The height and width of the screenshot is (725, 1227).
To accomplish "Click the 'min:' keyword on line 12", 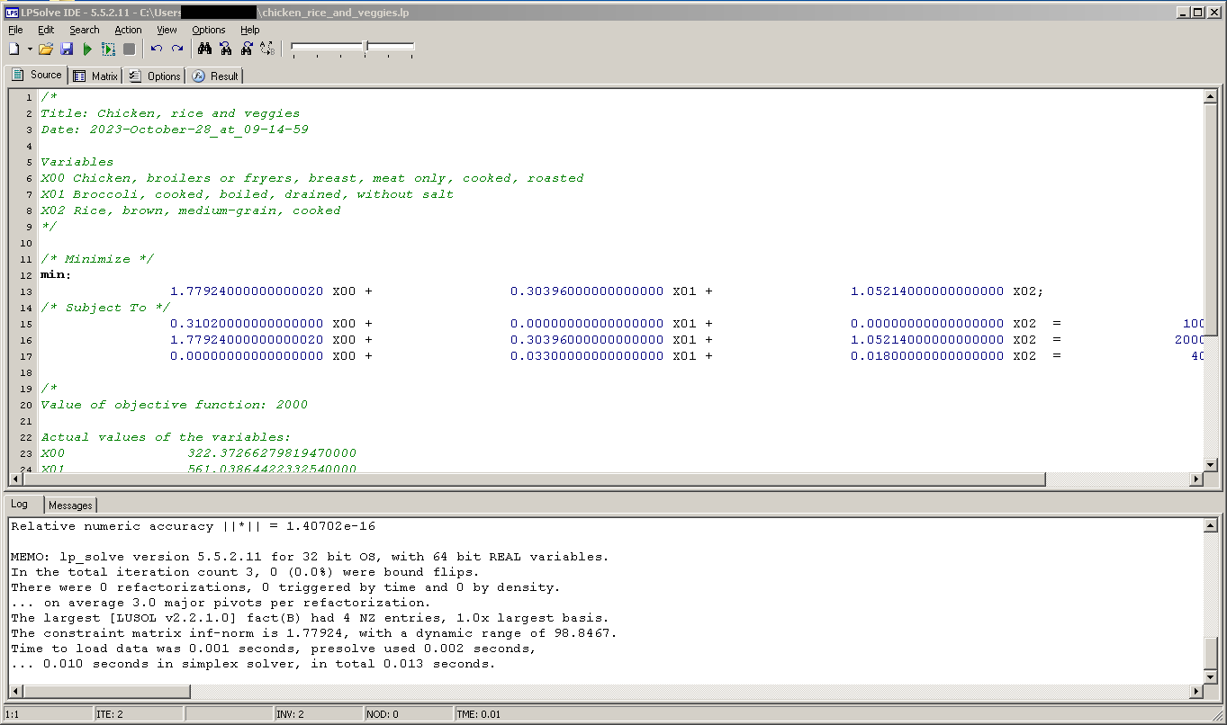I will (x=56, y=275).
